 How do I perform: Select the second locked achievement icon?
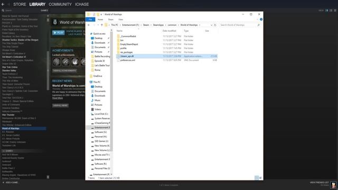coord(65,62)
